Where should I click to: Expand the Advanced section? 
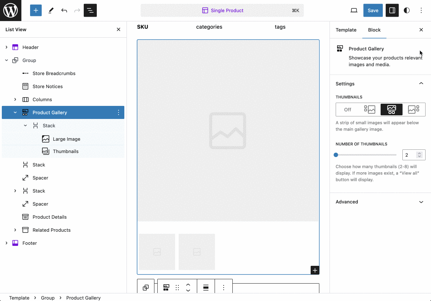380,202
